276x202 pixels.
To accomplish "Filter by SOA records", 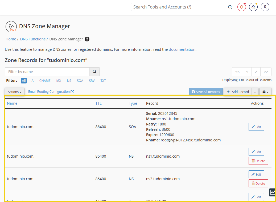I will point(80,81).
